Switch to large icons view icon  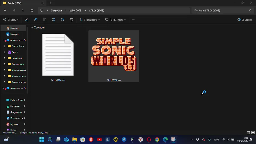tap(253, 133)
